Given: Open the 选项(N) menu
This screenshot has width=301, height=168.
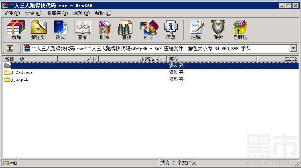Looking at the screenshot, I should (81, 13).
